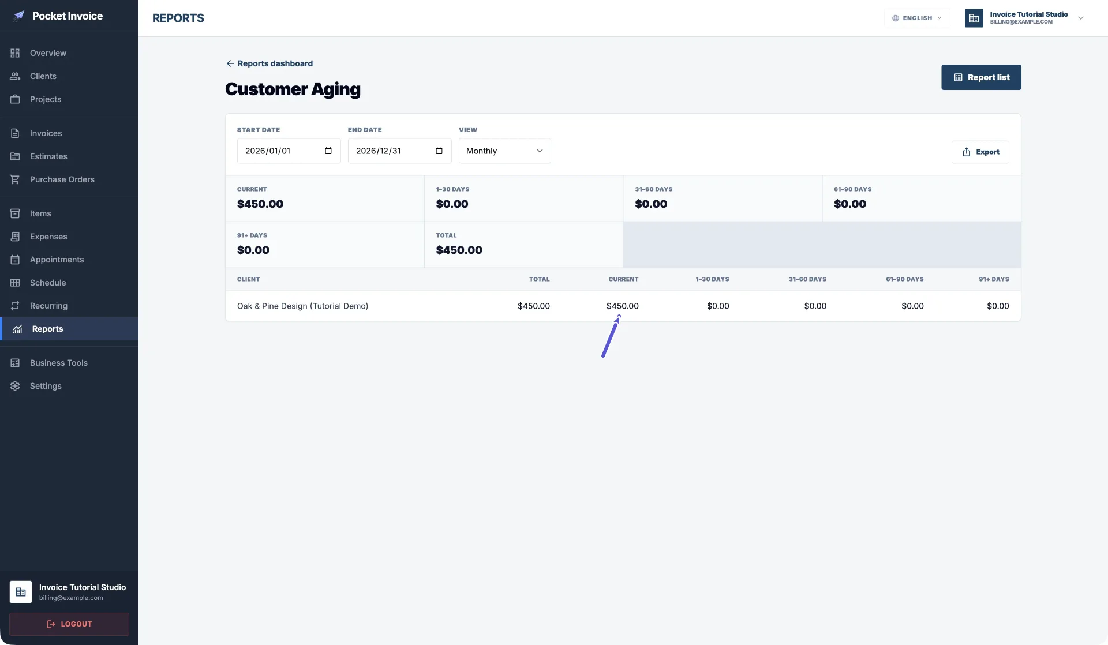Screen dimensions: 1108x645
Task: Expand the View Monthly dropdown
Action: pos(504,151)
